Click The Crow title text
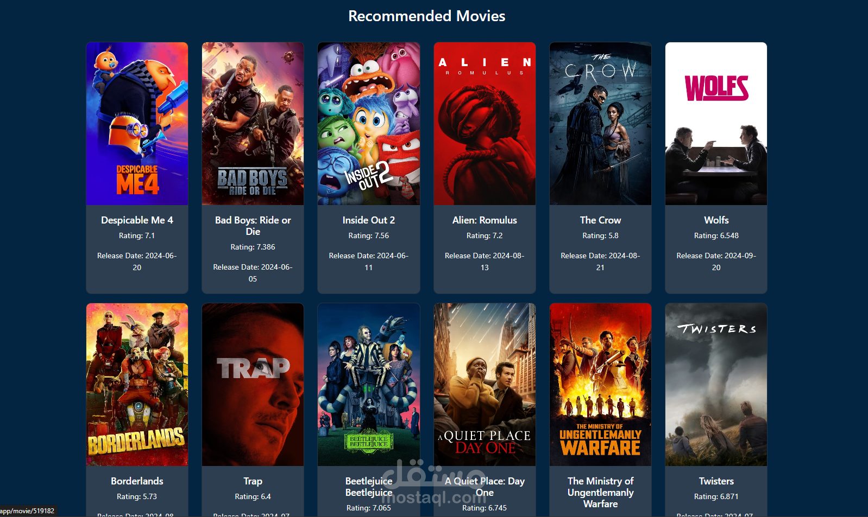 pyautogui.click(x=600, y=220)
